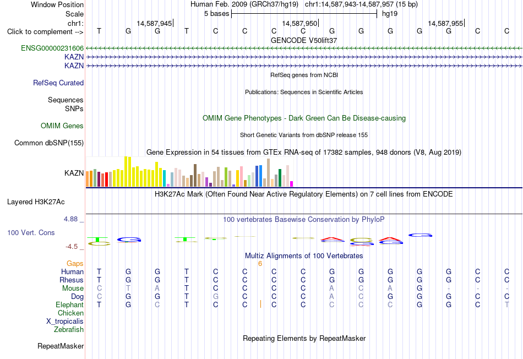Click the hg19 label next to the scale bar

point(390,14)
